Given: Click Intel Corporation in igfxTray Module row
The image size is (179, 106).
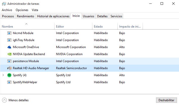Looking at the screenshot, I should tap(67, 40).
